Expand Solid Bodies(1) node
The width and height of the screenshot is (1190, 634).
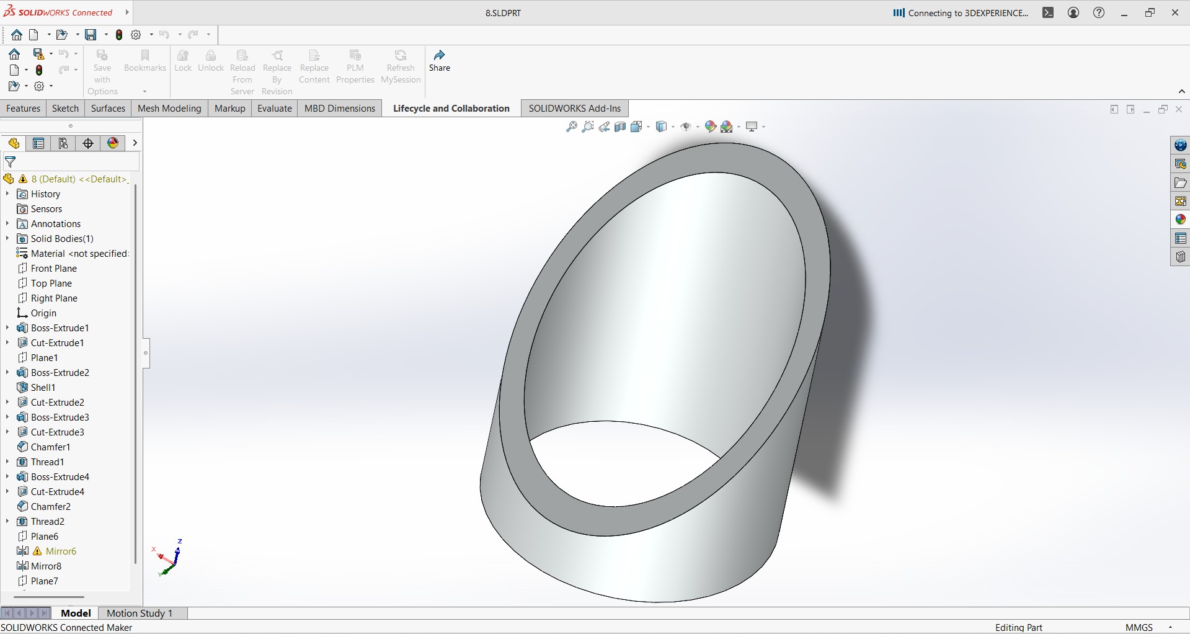tap(7, 238)
